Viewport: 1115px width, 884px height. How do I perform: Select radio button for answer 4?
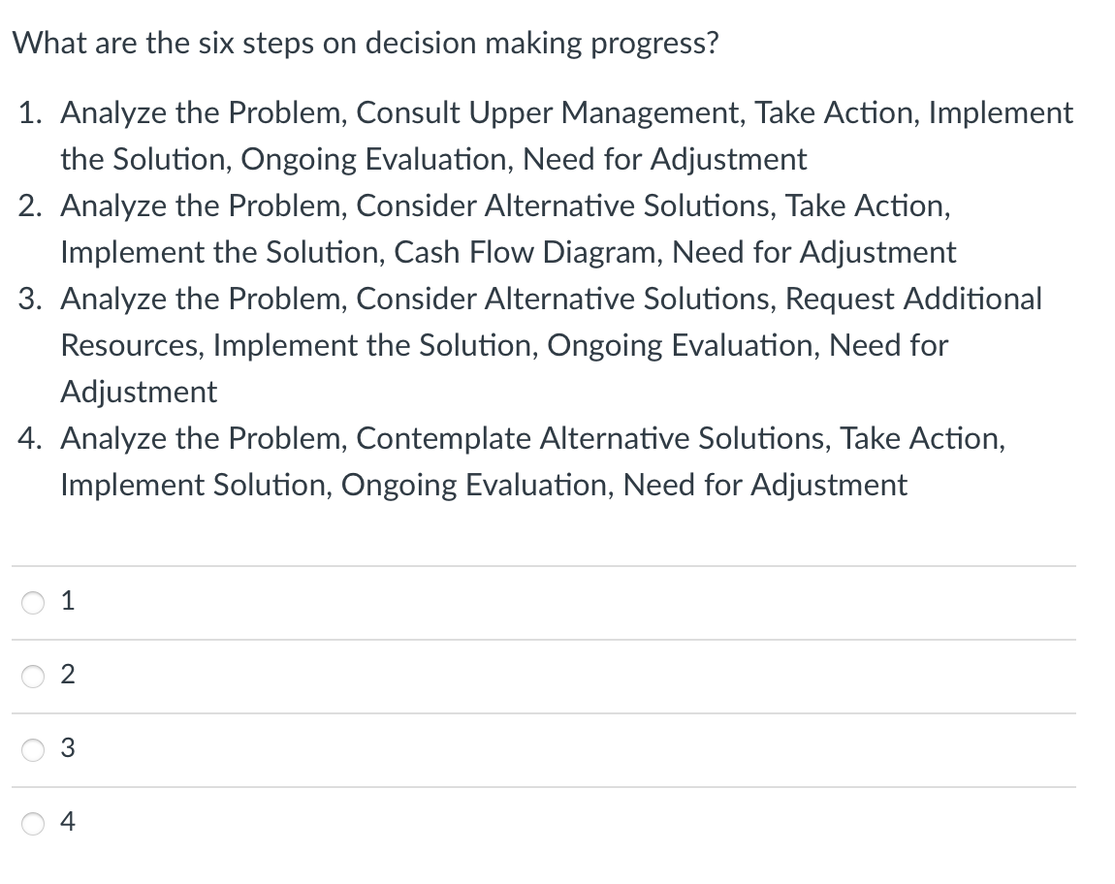pos(32,823)
